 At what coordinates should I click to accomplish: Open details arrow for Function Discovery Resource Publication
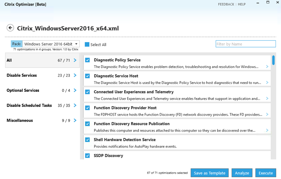(267, 130)
